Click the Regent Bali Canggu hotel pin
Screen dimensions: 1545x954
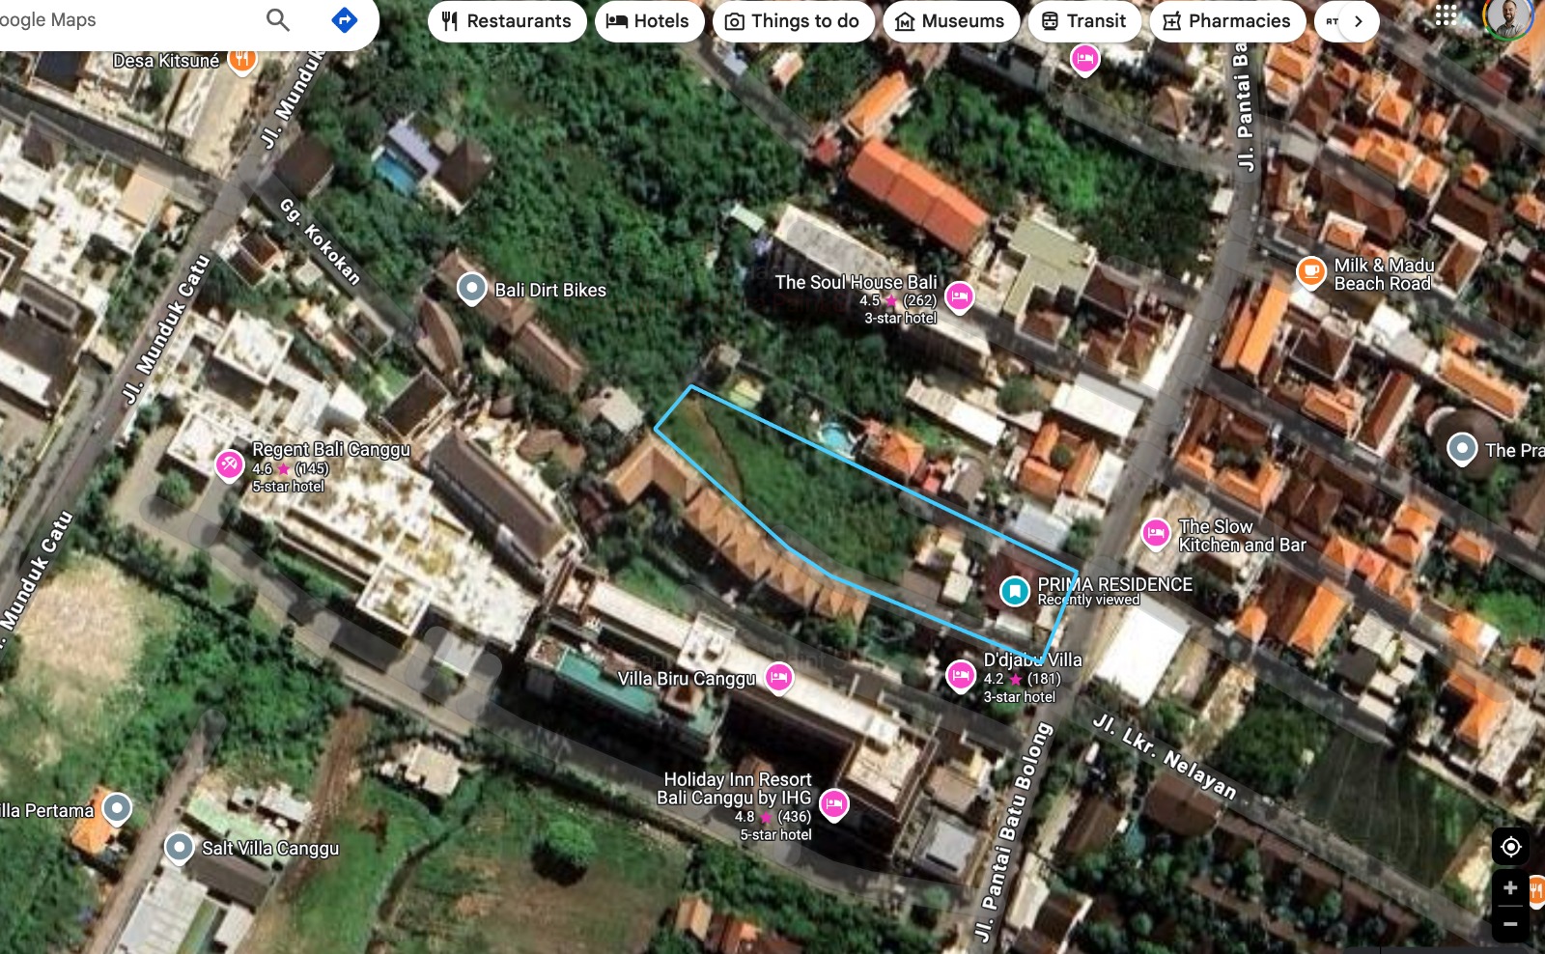[x=229, y=465]
